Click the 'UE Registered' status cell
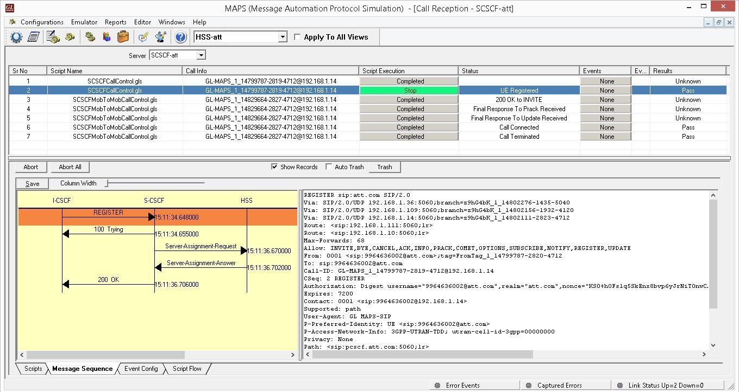Image resolution: width=739 pixels, height=392 pixels. click(519, 91)
